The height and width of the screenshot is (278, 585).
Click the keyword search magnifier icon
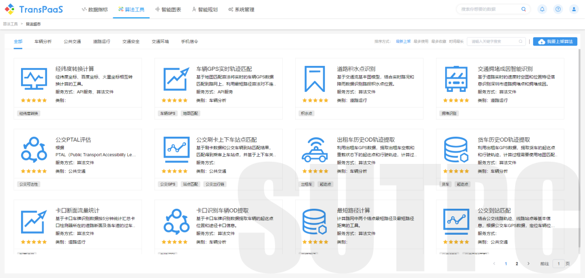(521, 41)
